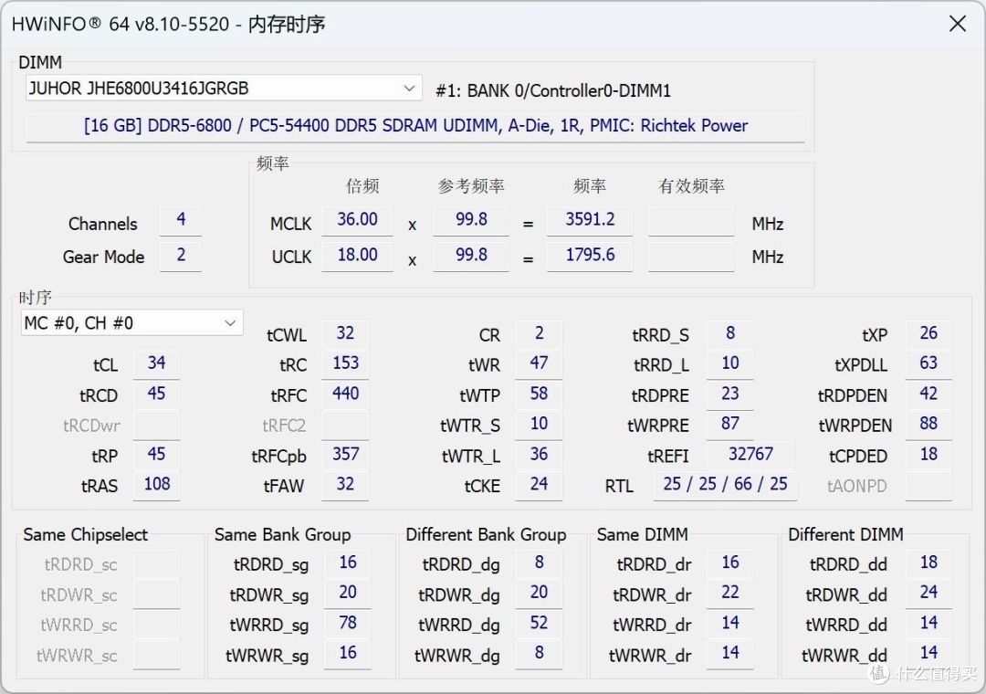Click the tXP value 26
986x694 pixels.
[x=928, y=333]
